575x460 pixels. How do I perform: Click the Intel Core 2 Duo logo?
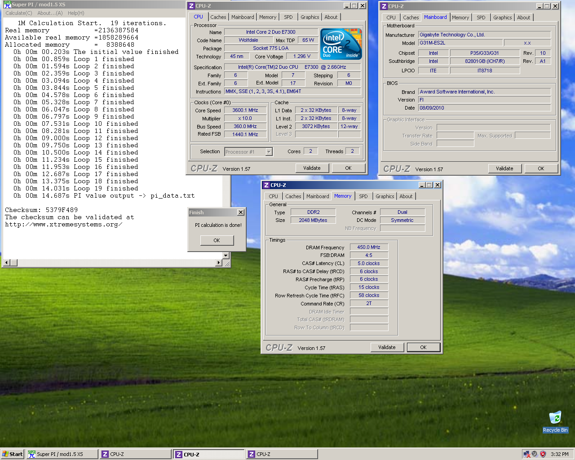341,44
